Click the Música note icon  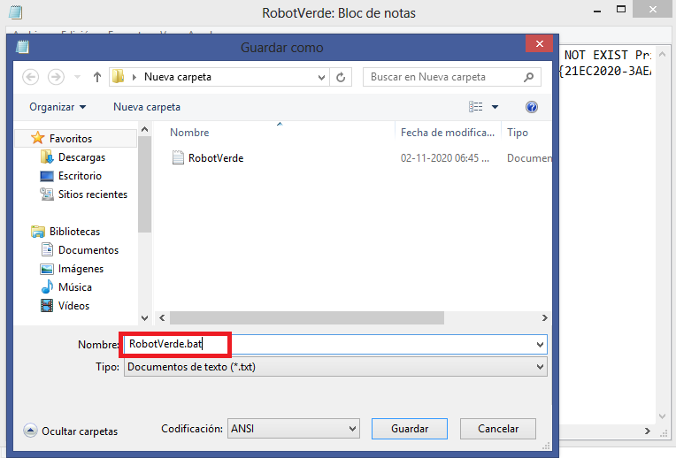pyautogui.click(x=47, y=287)
